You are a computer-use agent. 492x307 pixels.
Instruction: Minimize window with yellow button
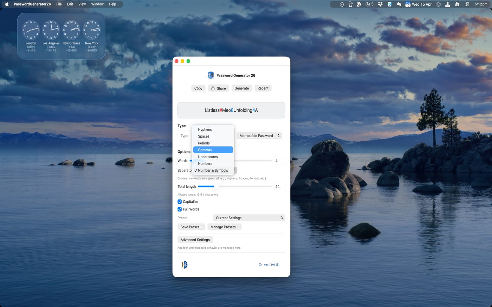coord(182,61)
